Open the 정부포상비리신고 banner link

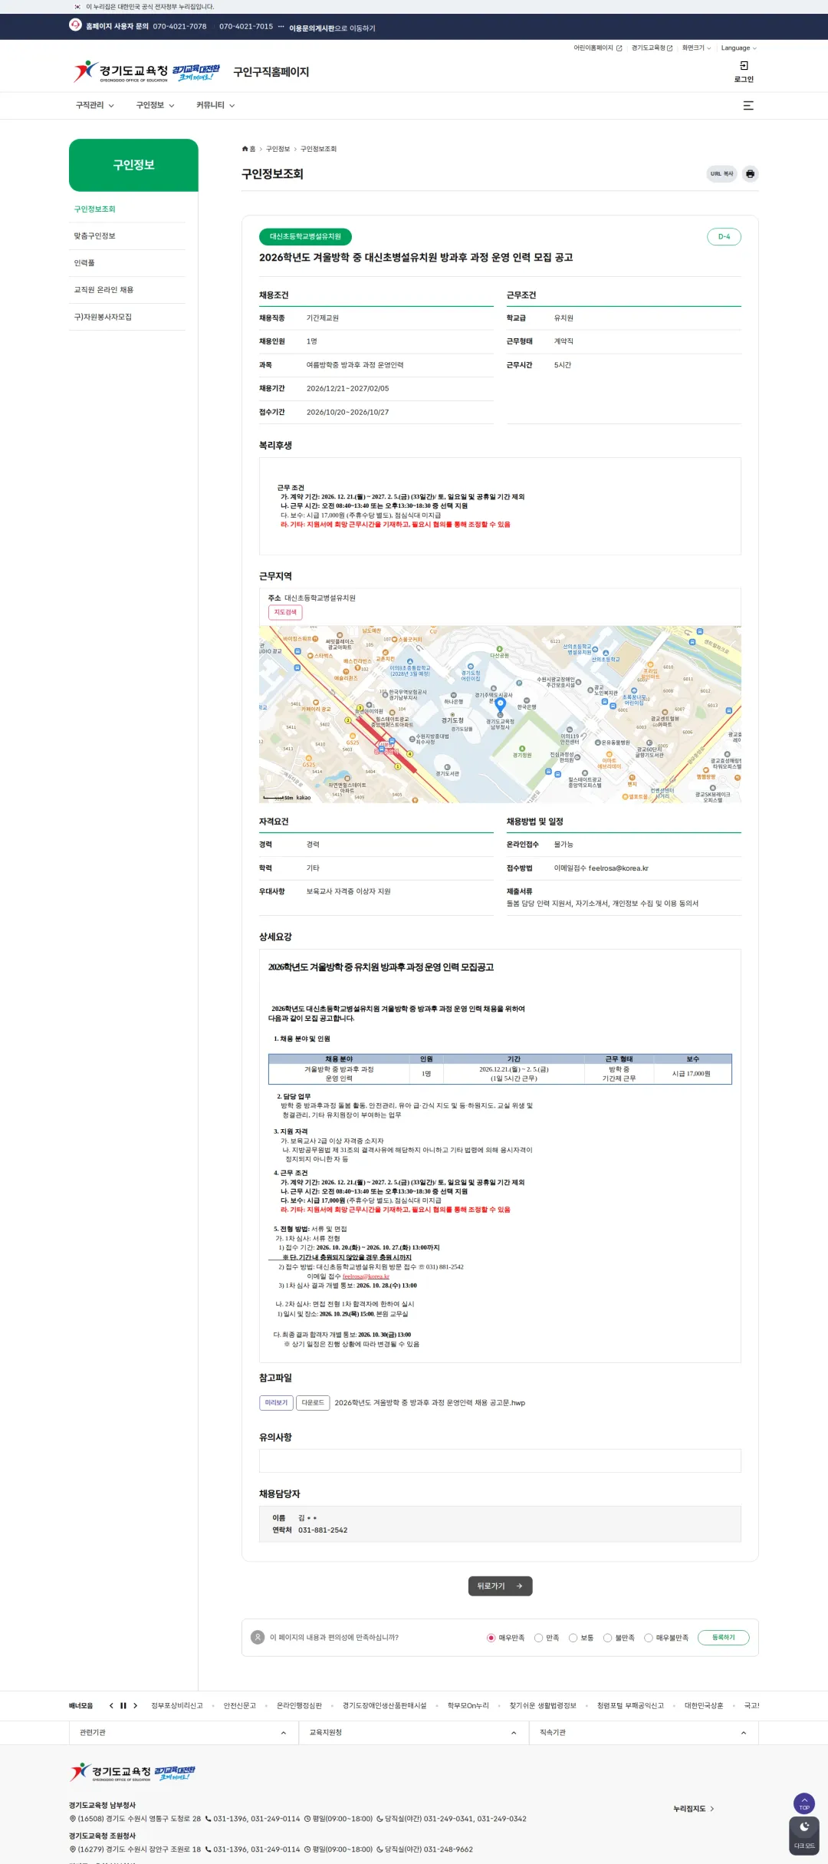point(177,1706)
